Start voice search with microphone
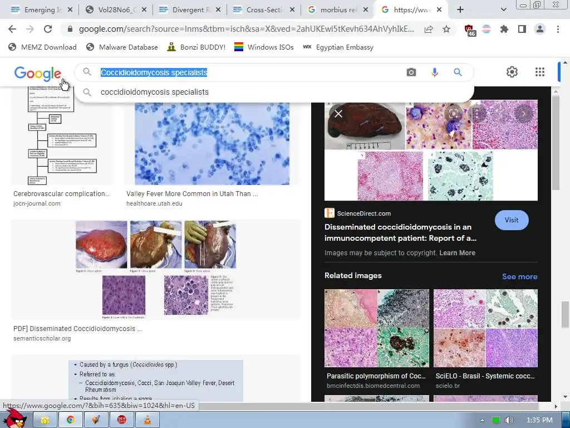Viewport: 570px width, 428px height. point(434,72)
